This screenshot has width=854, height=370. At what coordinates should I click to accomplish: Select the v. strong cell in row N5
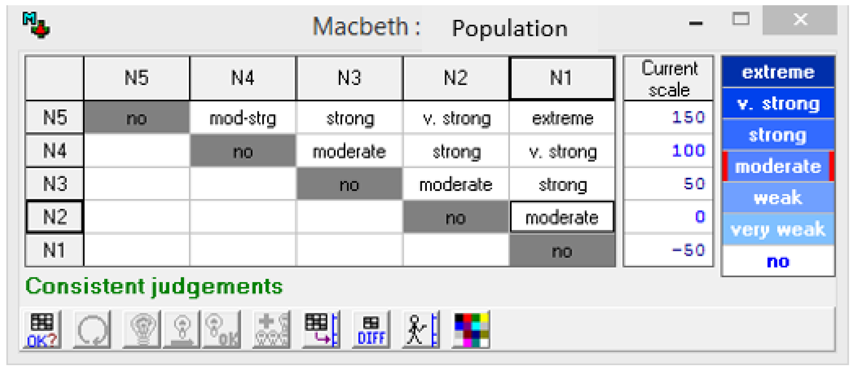coord(456,118)
